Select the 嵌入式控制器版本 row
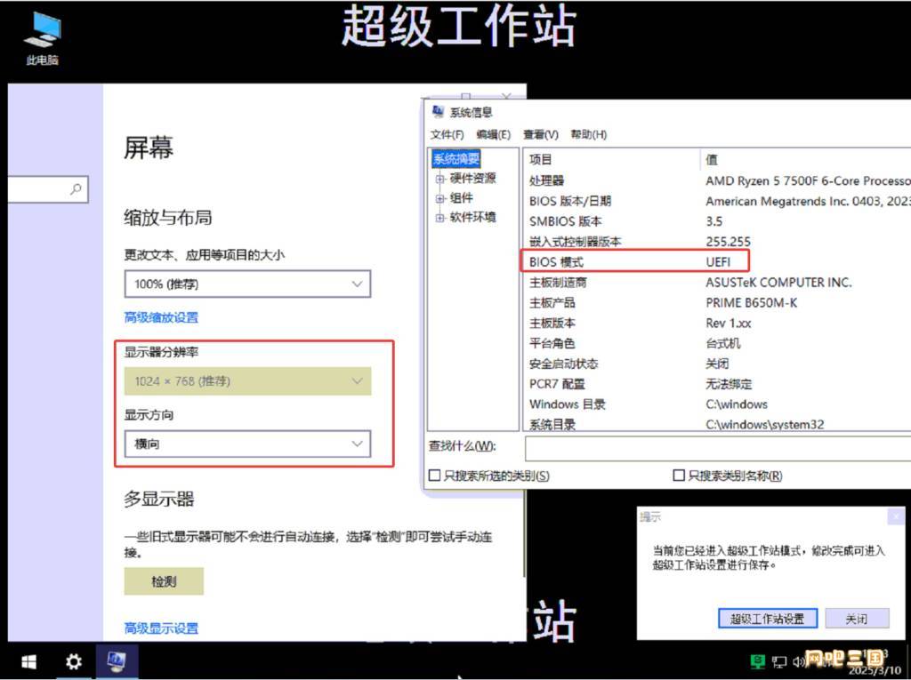This screenshot has height=680, width=911. [718, 242]
